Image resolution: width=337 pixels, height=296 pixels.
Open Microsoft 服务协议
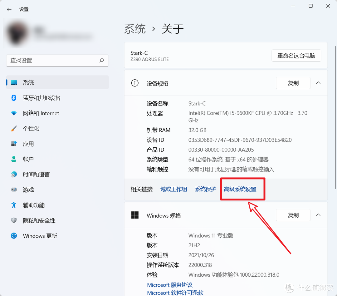169,284
